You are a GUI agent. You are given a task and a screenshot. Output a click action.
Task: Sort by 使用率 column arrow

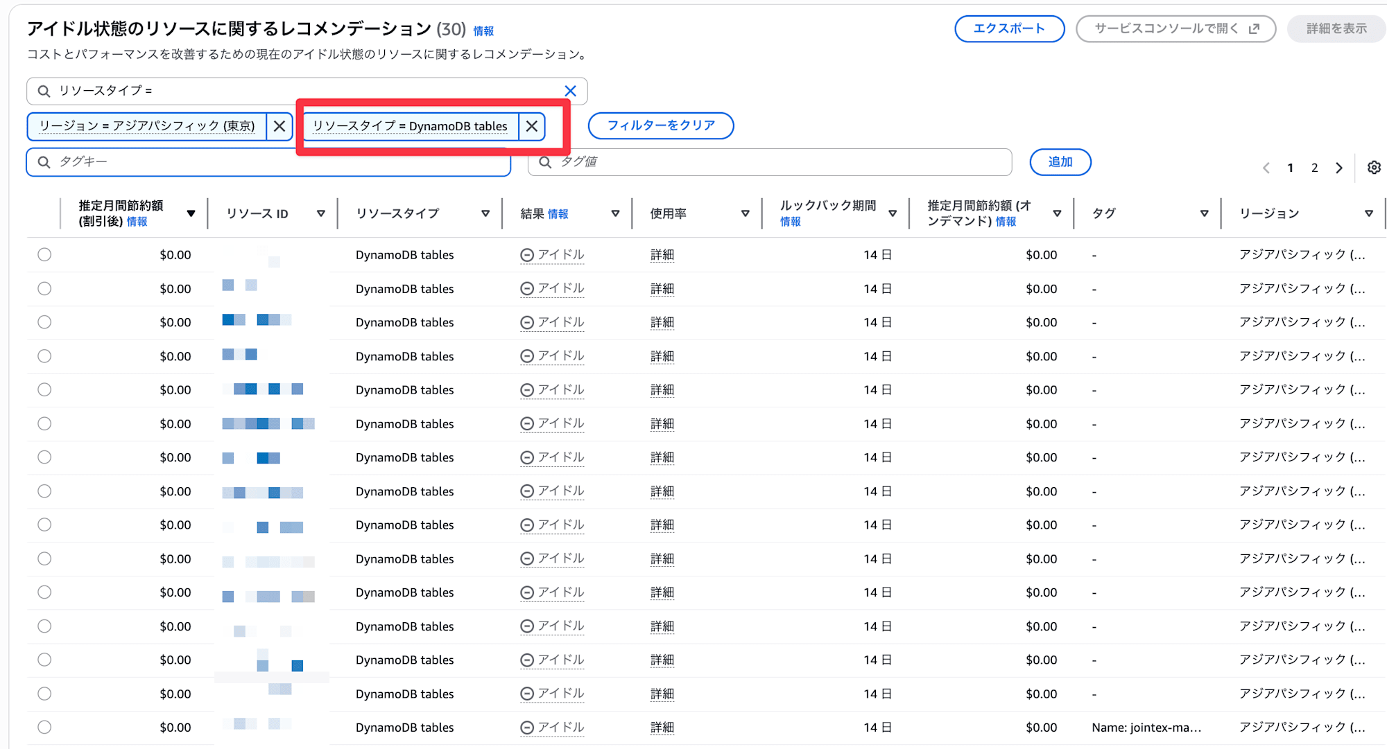[x=746, y=213]
